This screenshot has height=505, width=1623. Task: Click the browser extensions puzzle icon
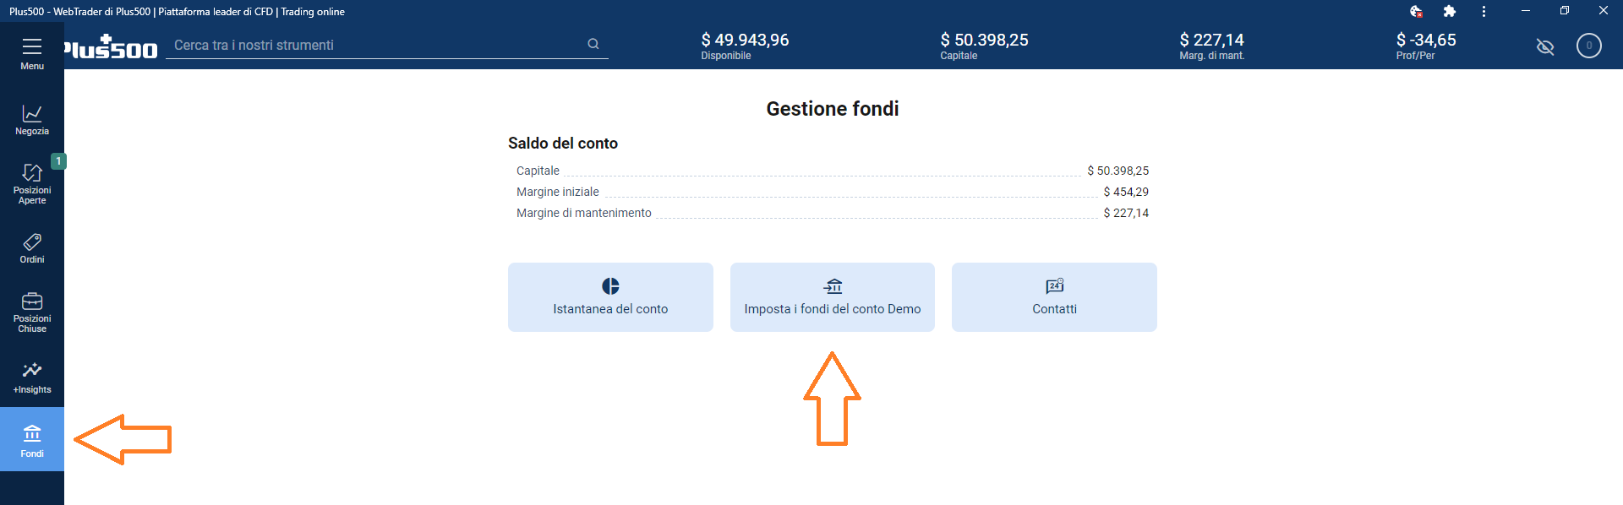point(1450,11)
